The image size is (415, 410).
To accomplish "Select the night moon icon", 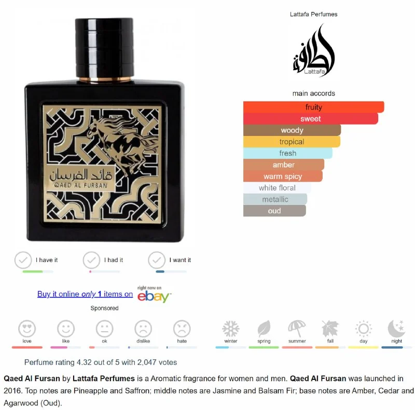I will coord(396,329).
